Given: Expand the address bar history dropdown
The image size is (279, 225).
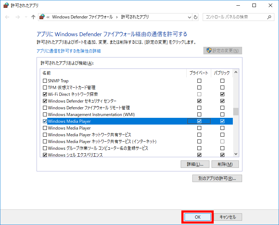Looking at the screenshot, I should click(x=190, y=17).
